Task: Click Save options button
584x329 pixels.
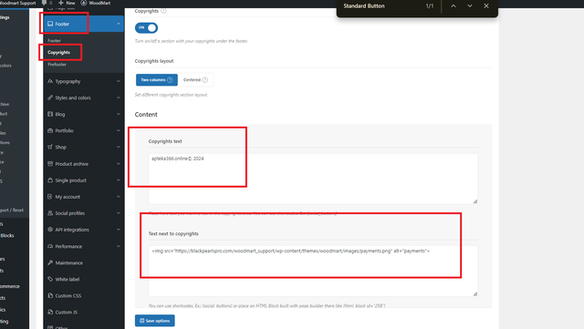Action: (154, 321)
